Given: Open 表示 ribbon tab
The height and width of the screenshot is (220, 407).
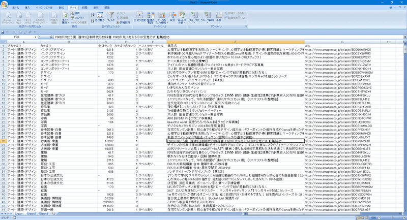Looking at the screenshot, I should pyautogui.click(x=96, y=8).
